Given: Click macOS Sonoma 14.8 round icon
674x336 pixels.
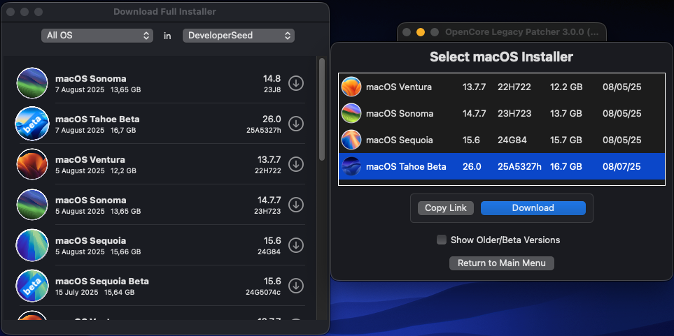Looking at the screenshot, I should [x=31, y=83].
